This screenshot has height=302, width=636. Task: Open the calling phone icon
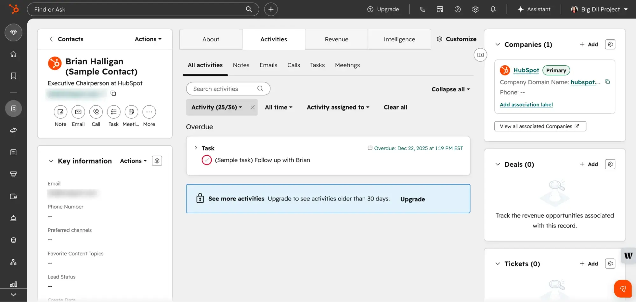click(x=422, y=9)
